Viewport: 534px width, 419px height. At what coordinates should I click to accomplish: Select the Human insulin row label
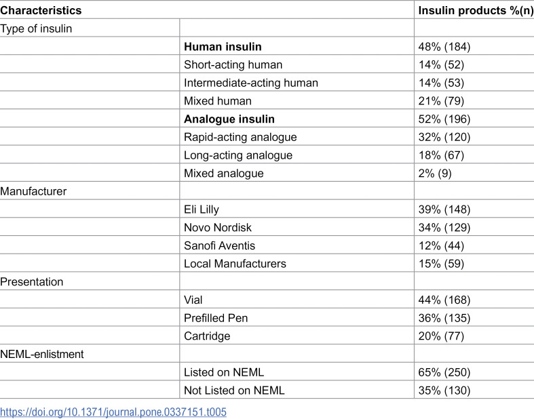(x=223, y=47)
